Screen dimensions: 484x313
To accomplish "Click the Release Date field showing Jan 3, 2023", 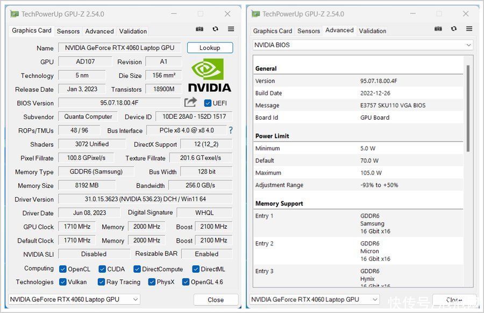I will (82, 89).
